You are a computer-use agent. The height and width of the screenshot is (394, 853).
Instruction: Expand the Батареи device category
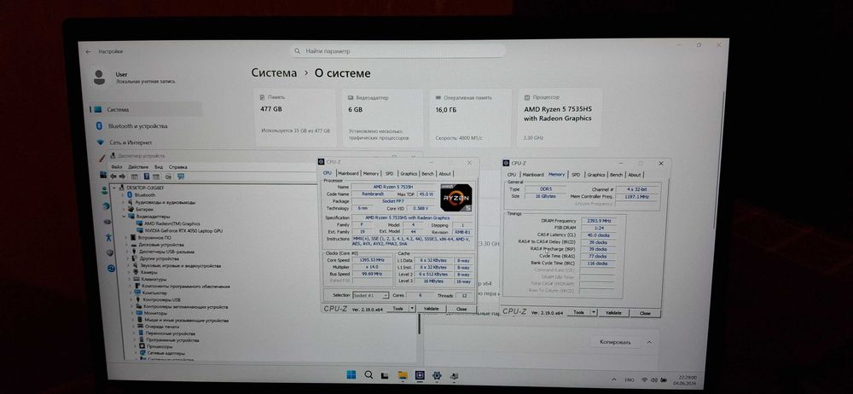pyautogui.click(x=124, y=209)
